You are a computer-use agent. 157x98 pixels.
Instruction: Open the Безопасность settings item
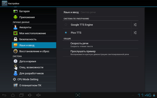tap(34, 39)
